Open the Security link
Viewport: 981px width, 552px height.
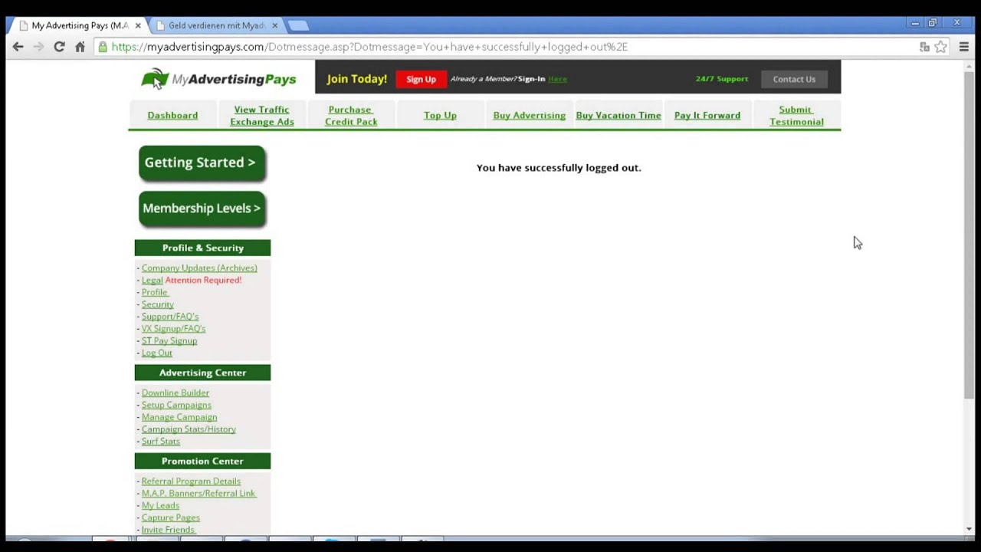[x=157, y=304]
